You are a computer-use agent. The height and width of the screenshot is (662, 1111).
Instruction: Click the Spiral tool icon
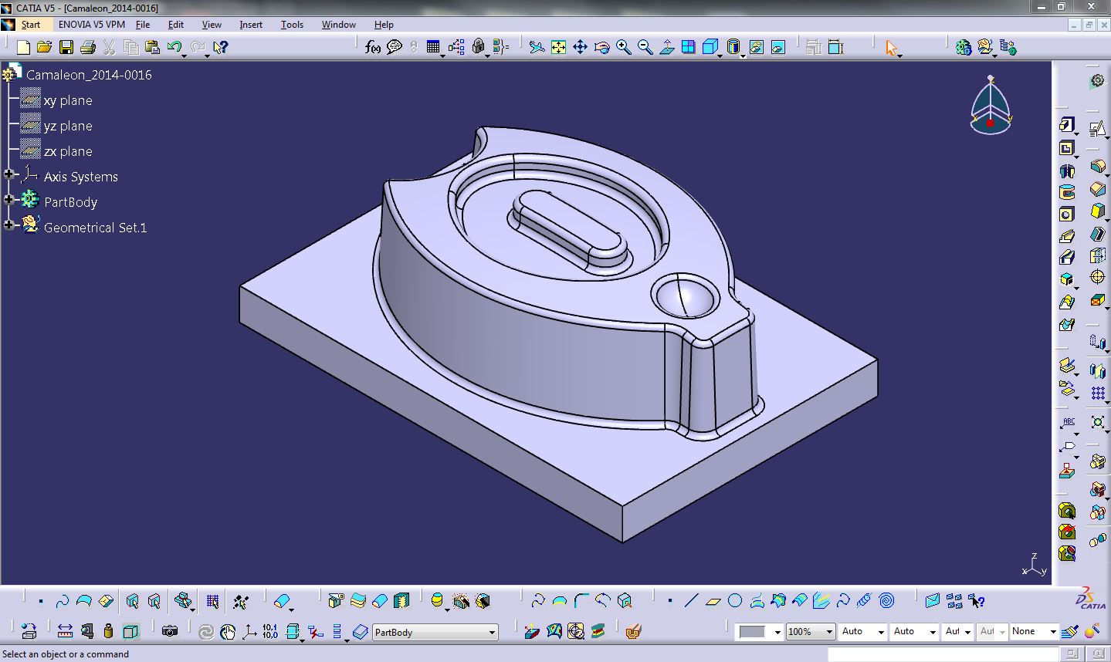886,600
